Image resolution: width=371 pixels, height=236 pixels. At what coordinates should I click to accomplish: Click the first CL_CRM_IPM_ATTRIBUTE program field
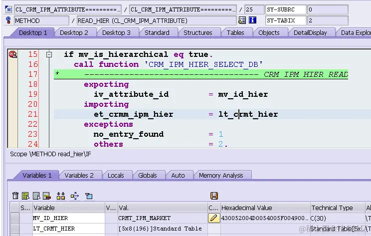(x=68, y=9)
